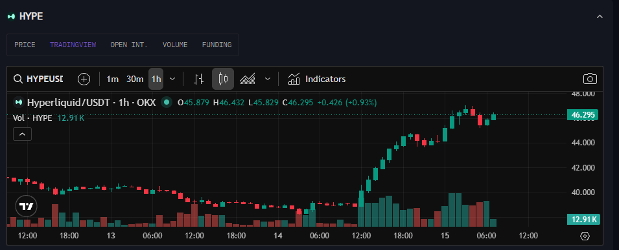Image resolution: width=619 pixels, height=250 pixels.
Task: Open the Indicators menu
Action: click(x=316, y=79)
